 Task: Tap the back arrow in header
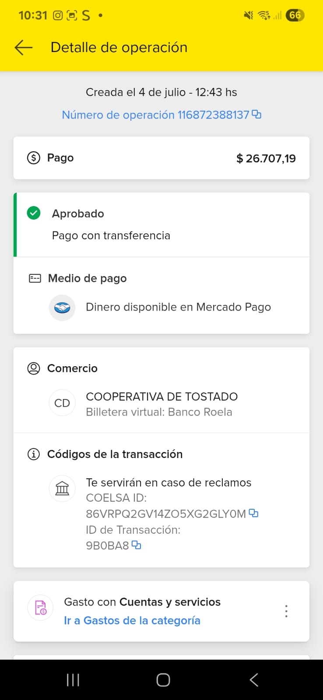[x=24, y=47]
